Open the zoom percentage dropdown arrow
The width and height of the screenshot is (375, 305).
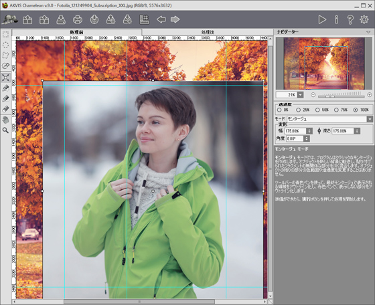coord(300,95)
